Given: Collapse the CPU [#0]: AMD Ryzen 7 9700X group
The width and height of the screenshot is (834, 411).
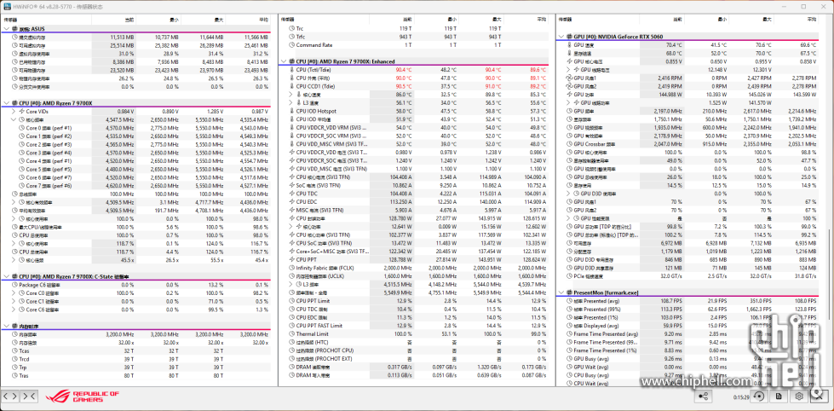Looking at the screenshot, I should 6,102.
